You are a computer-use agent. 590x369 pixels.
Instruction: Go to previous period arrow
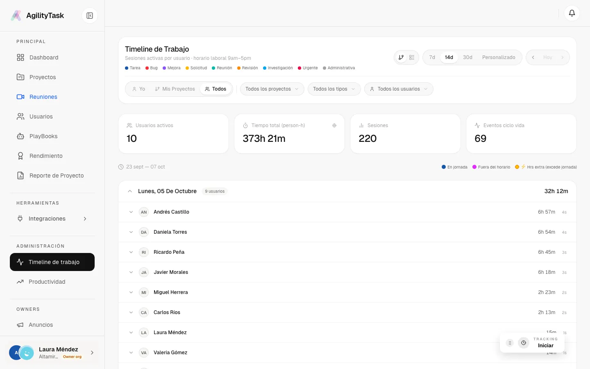533,57
